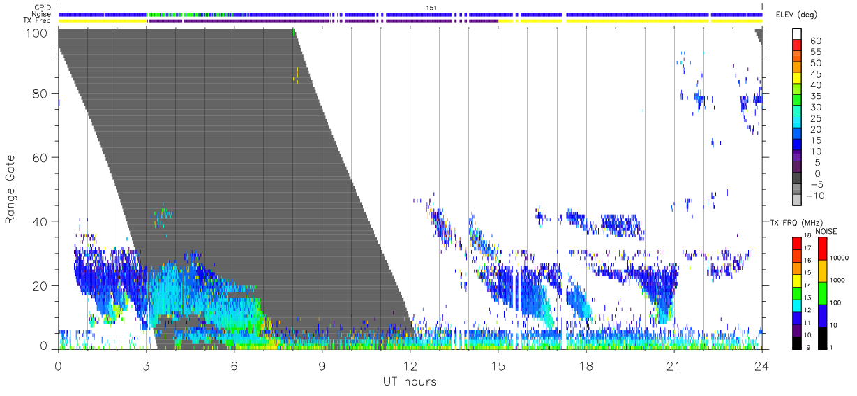Viewport: 857px width, 396px height.
Task: Click ELEV colorbar label "45"
Action: (x=814, y=75)
